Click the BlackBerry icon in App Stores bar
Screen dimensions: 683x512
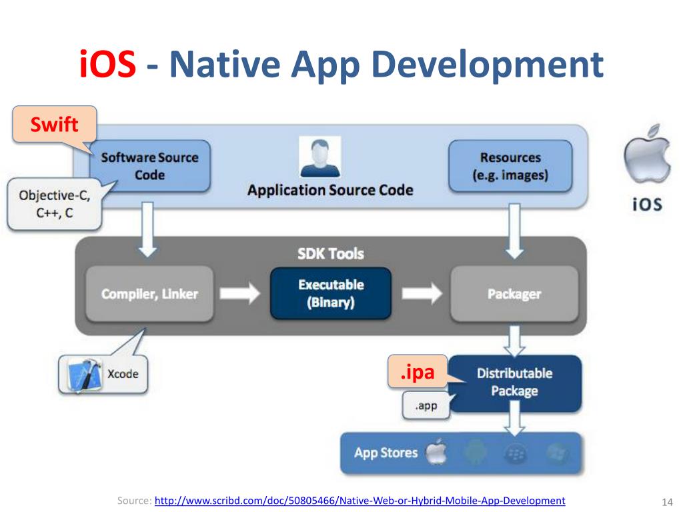coord(516,453)
